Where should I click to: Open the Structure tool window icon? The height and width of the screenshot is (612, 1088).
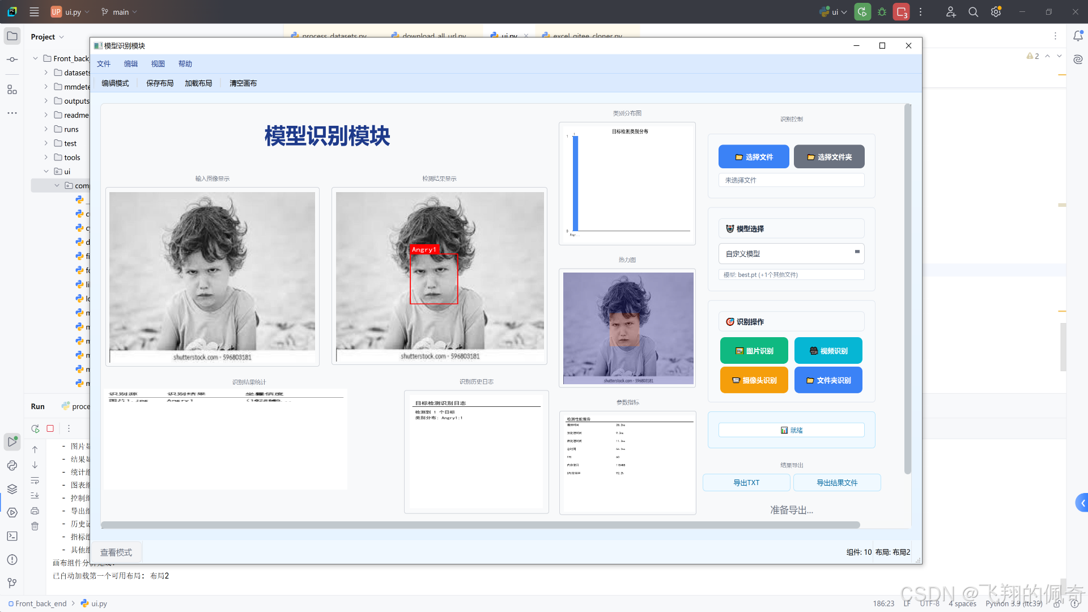tap(12, 90)
